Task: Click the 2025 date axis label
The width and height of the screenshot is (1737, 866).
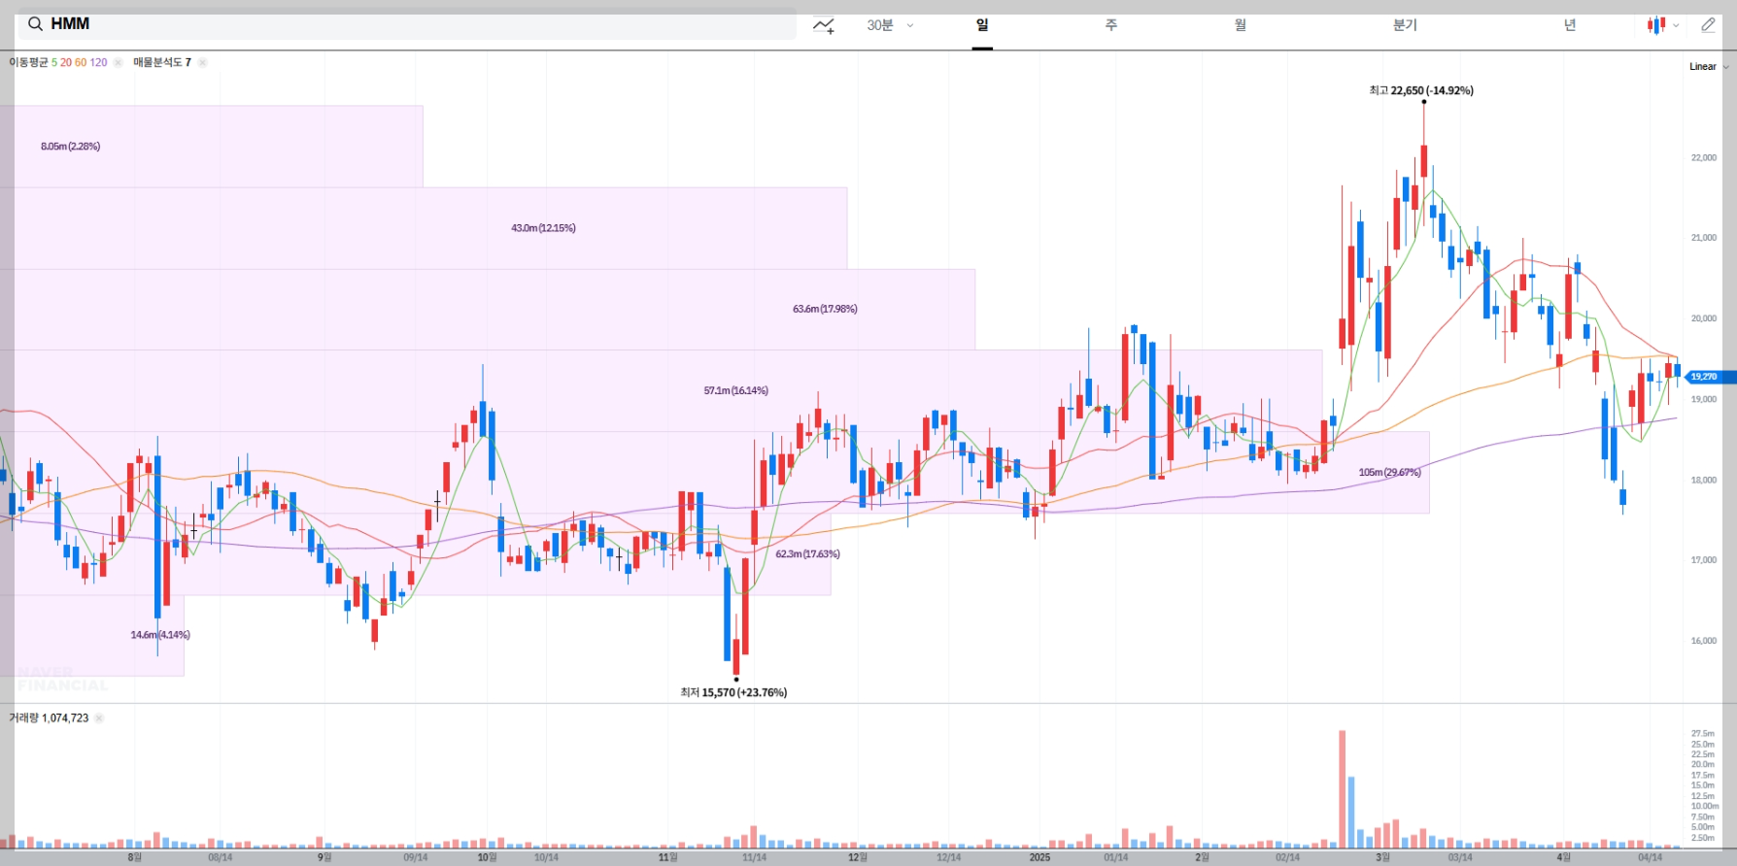Action: (x=1039, y=857)
